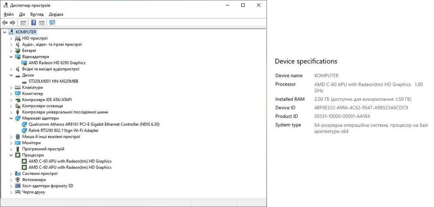Select the Ralink RT3290 802.11bgn Wi-Fi Adapter entry
434x207 pixels.
(64, 130)
